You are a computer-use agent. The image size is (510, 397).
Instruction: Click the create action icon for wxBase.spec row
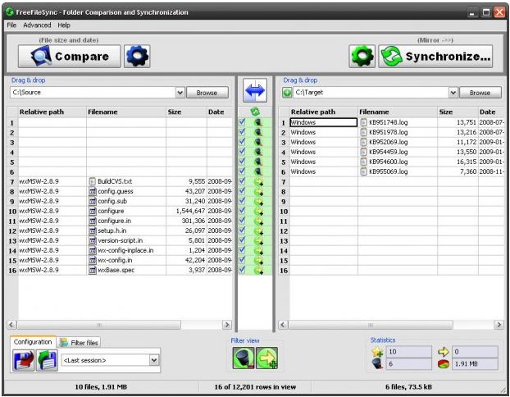click(258, 270)
